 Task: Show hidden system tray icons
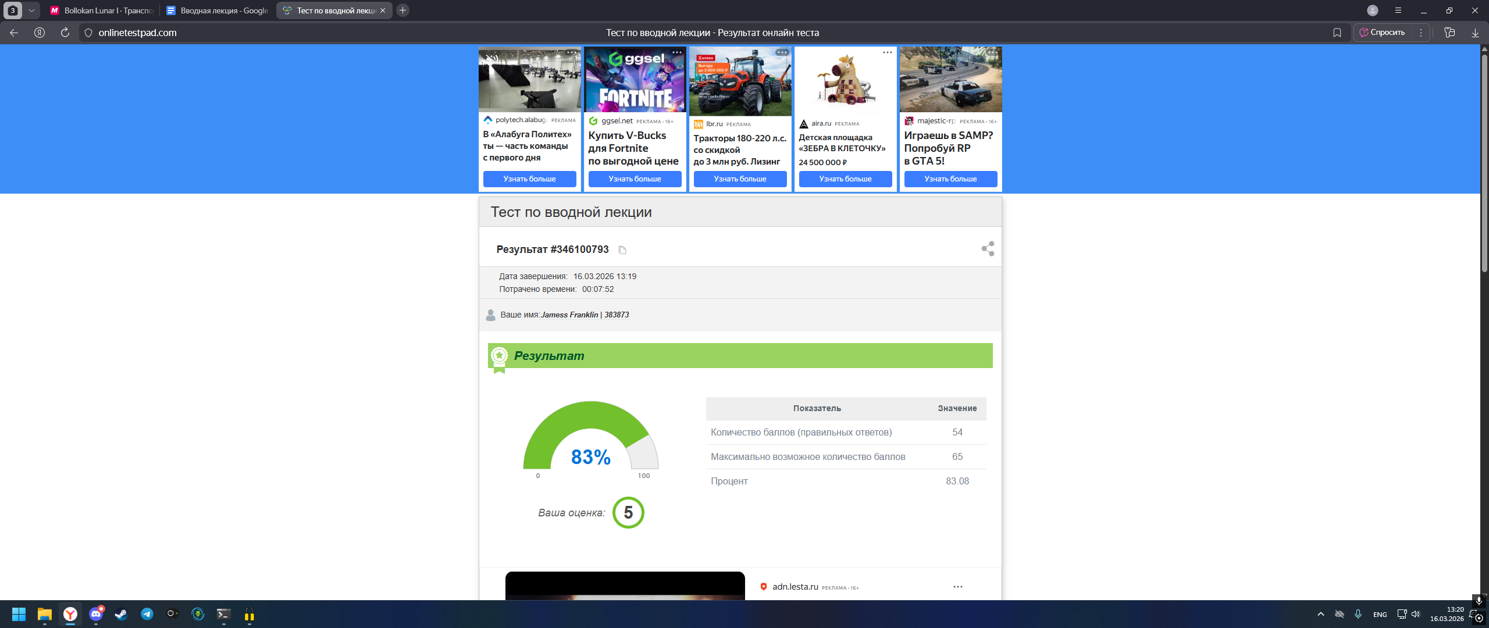pos(1321,614)
